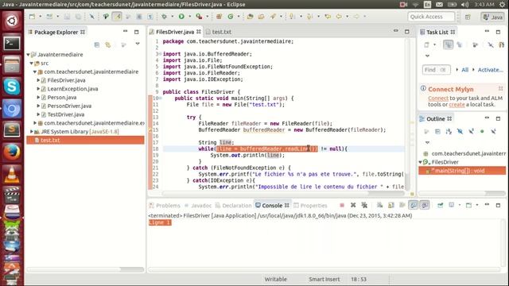Toggle Show Console When Standard Error Changes
Screen dimensions: 509x286
425,205
